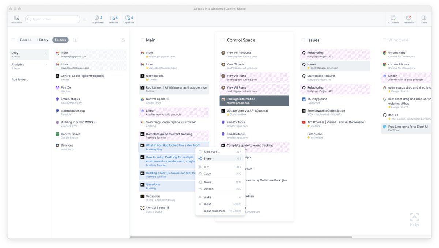Toggle the sidebar split layout icon

coord(76,40)
